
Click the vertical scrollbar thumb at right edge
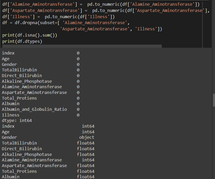214,100
